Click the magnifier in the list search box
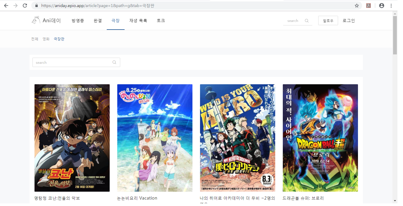This screenshot has width=403, height=206. [114, 62]
